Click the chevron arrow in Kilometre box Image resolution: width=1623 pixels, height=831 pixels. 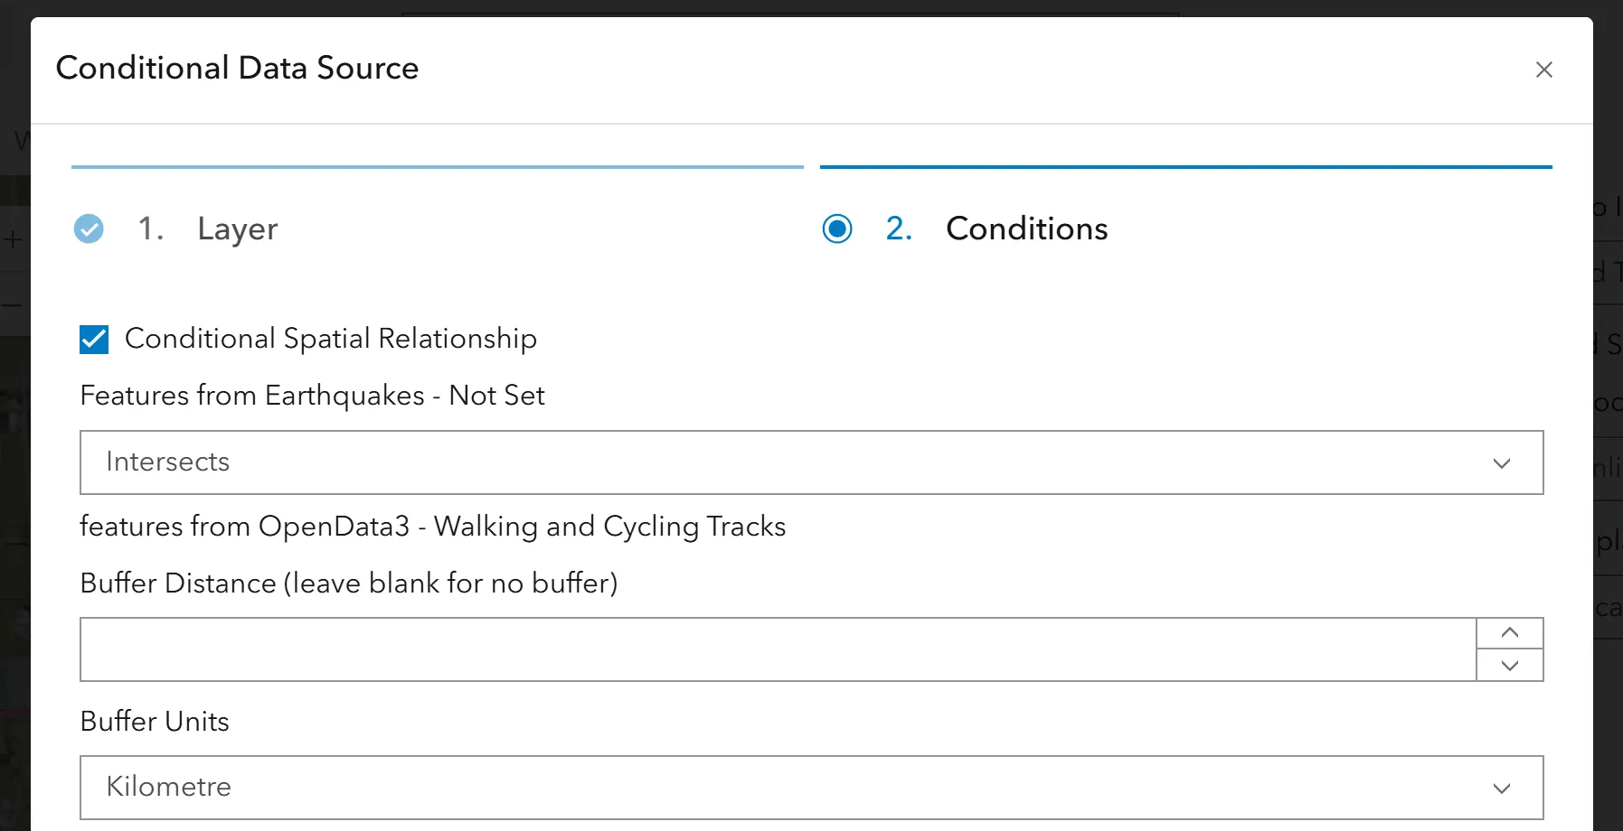coord(1502,789)
